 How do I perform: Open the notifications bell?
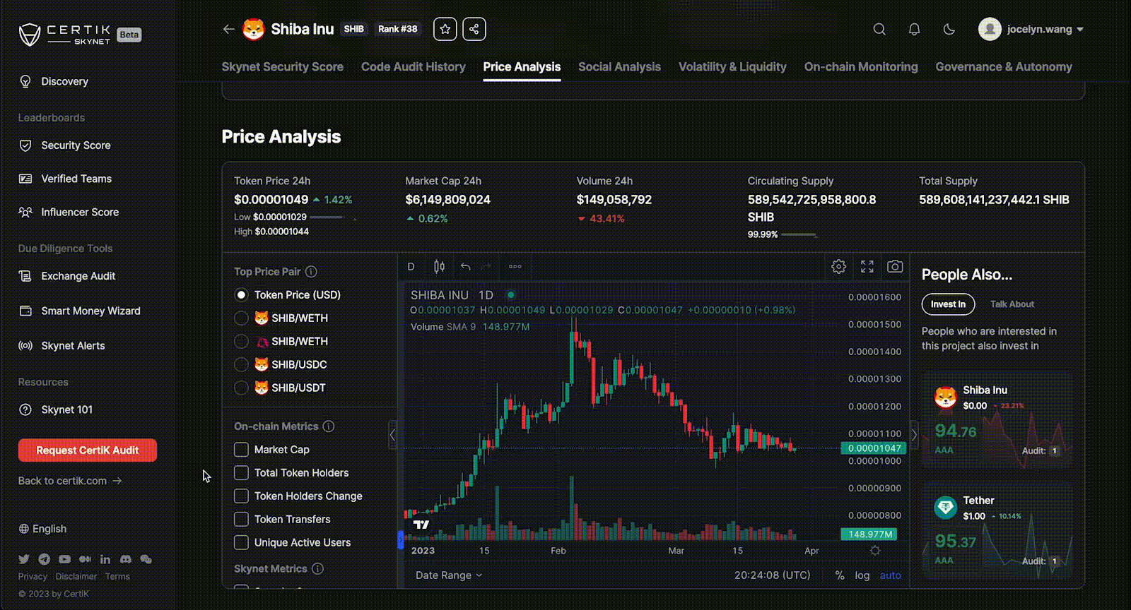tap(914, 29)
